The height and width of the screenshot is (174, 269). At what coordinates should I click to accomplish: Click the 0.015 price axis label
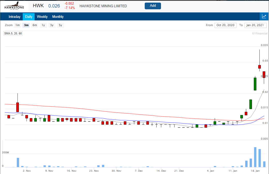pos(264,107)
